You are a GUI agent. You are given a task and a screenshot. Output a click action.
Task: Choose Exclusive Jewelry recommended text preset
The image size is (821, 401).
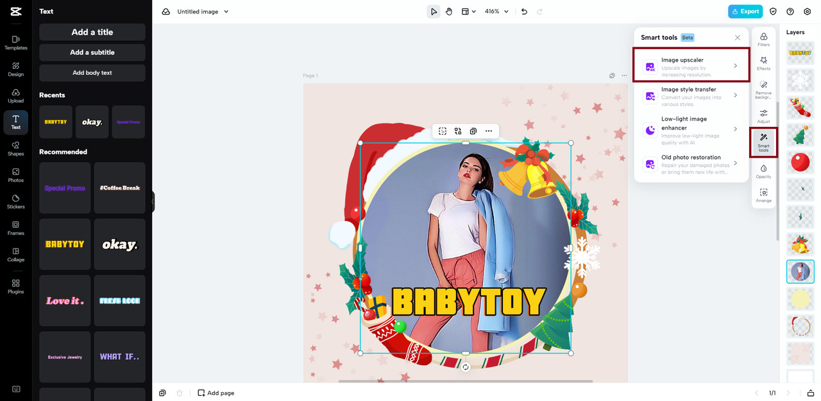click(65, 357)
